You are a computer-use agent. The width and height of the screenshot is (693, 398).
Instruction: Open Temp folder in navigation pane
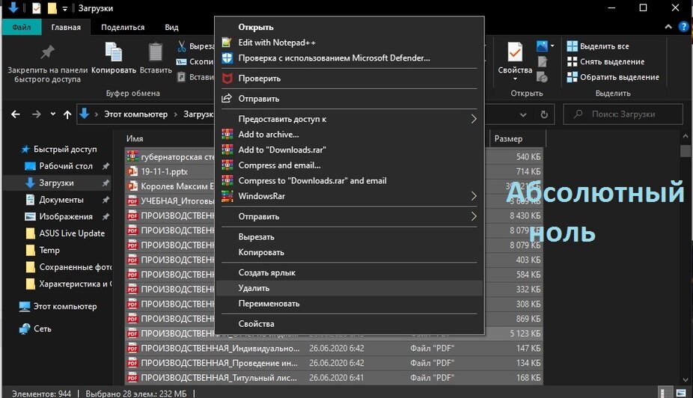click(x=49, y=250)
